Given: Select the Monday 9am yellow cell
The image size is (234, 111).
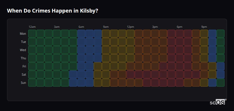Looking at the screenshot, I should 106,34.
